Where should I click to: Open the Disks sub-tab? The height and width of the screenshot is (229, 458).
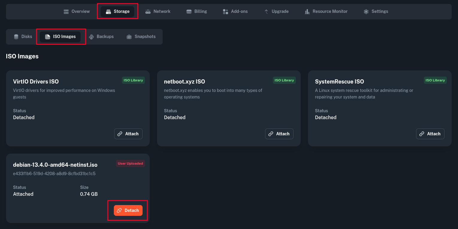[23, 37]
